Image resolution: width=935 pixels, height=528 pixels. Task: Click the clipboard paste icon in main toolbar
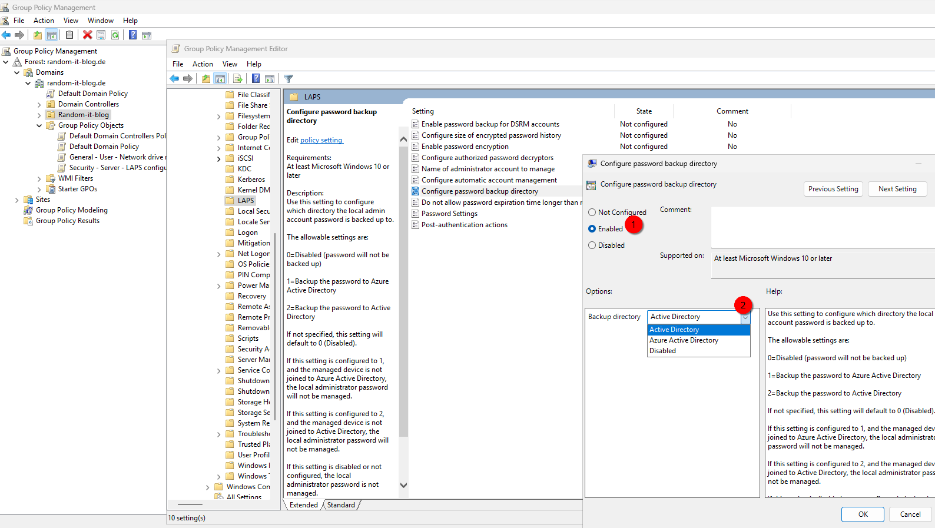(x=69, y=35)
